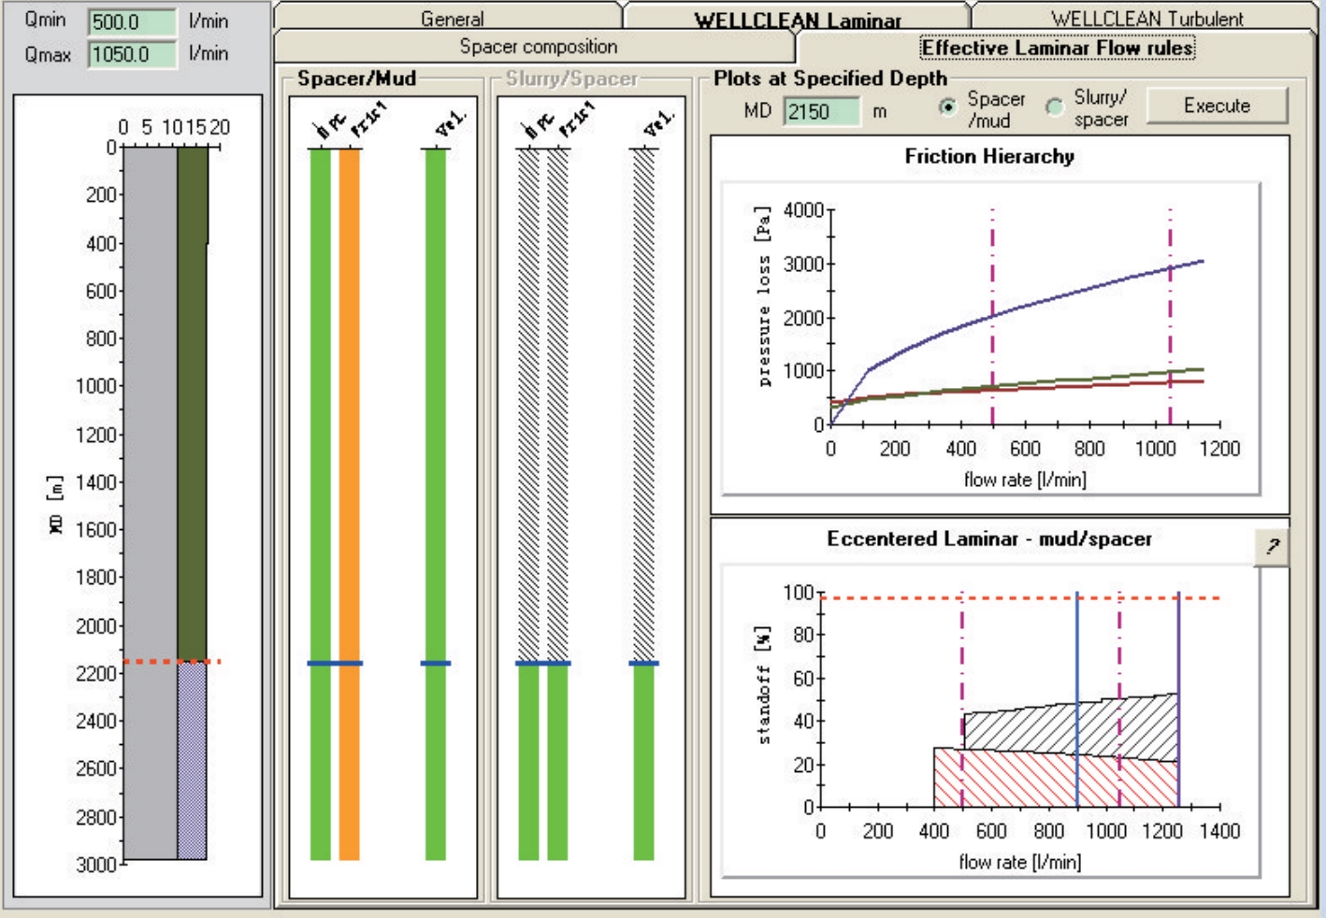Click the Eccentered Laminar - mud/spacer title
The width and height of the screenshot is (1326, 918).
click(x=989, y=538)
